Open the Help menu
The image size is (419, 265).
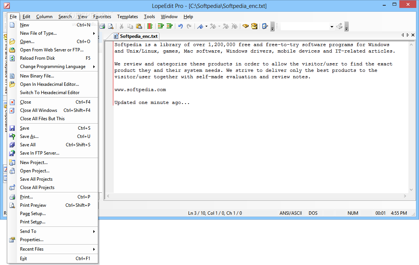(188, 17)
